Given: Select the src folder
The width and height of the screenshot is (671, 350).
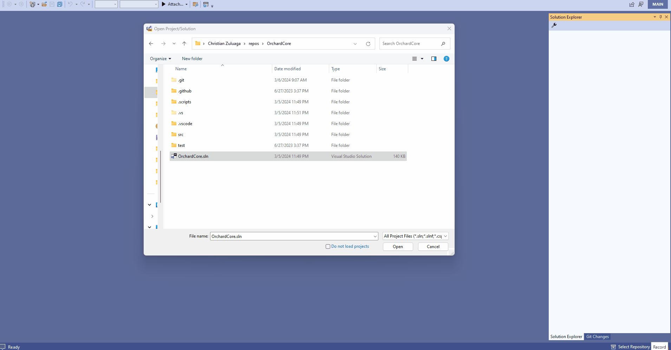Looking at the screenshot, I should tap(288, 135).
